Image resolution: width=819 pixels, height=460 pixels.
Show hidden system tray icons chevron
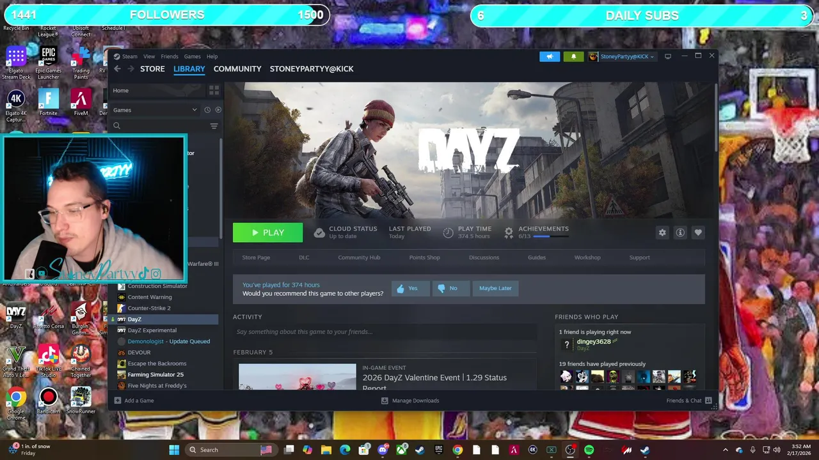725,450
